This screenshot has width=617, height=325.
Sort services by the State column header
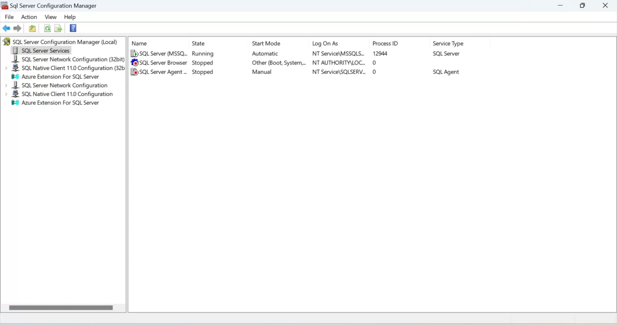click(198, 43)
